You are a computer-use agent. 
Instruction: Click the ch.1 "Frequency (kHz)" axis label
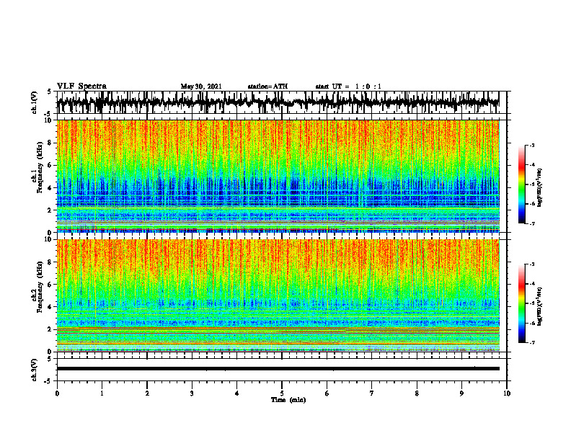[40, 168]
